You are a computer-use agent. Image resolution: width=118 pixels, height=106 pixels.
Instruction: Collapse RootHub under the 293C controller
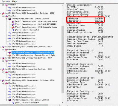(x=3, y=16)
